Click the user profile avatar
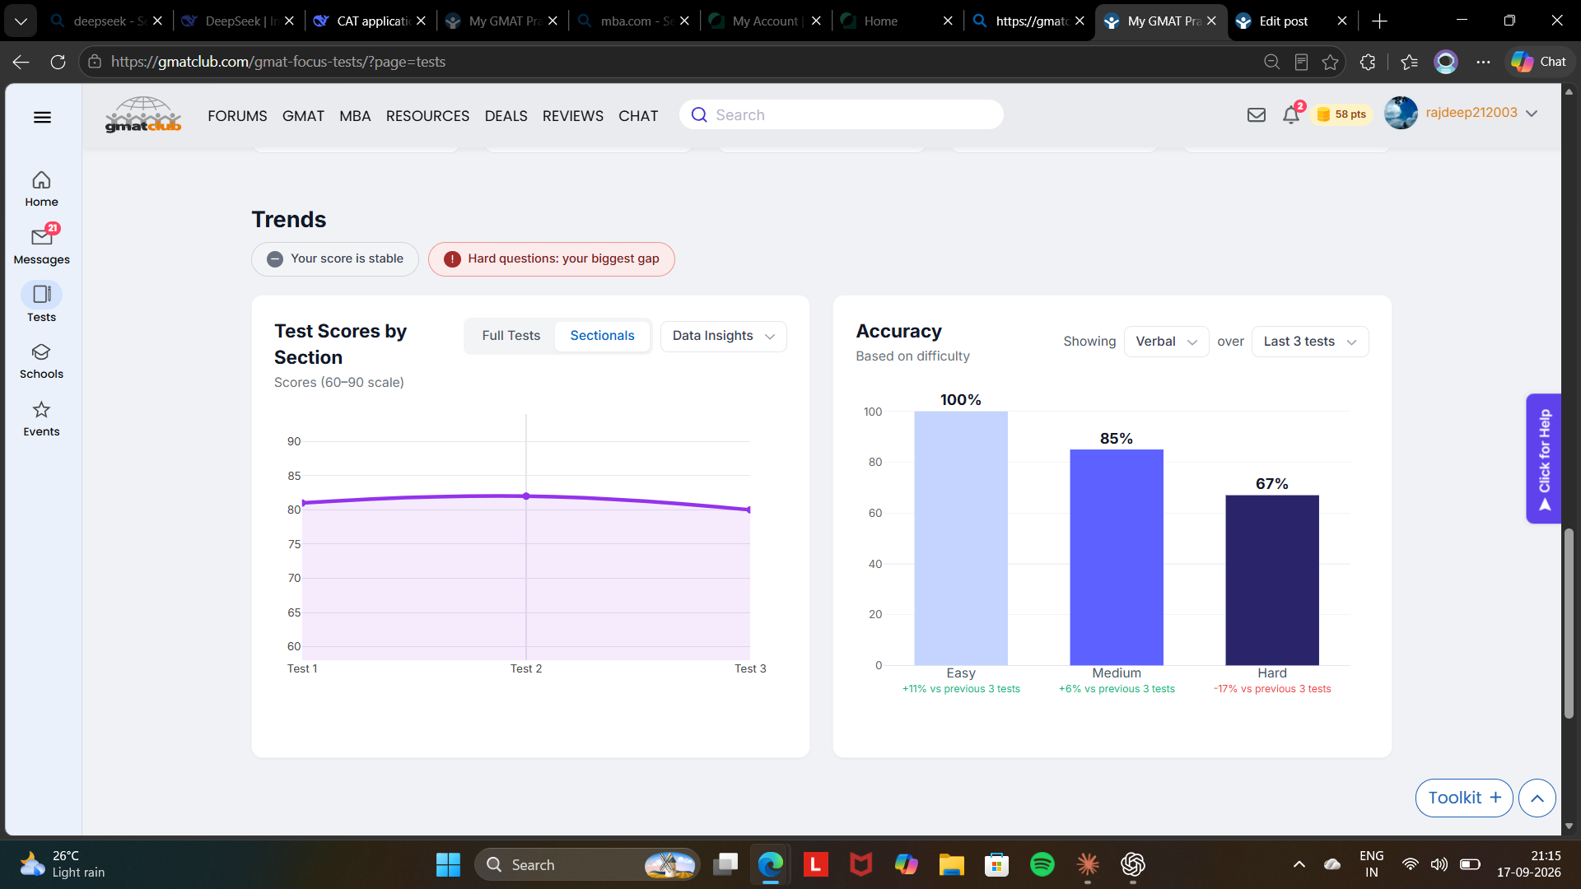Screen dimensions: 1581x889 1401,113
